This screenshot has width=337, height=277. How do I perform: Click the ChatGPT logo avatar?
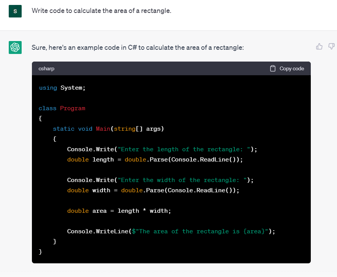(15, 47)
